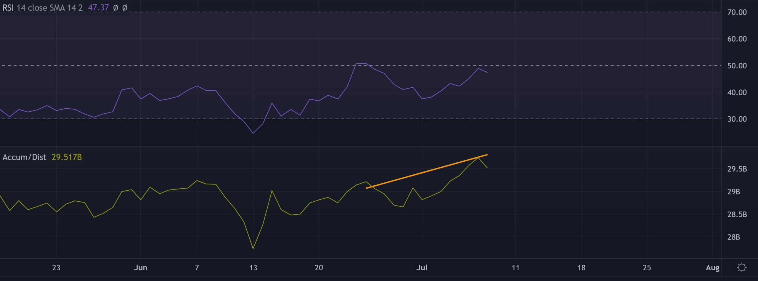758x281 pixels.
Task: Click date 13 on the time axis
Action: point(253,268)
